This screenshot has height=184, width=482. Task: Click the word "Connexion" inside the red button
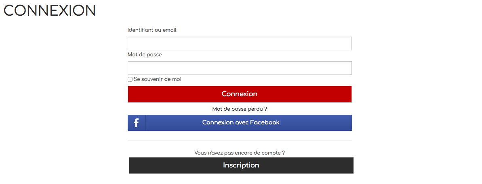coord(240,94)
